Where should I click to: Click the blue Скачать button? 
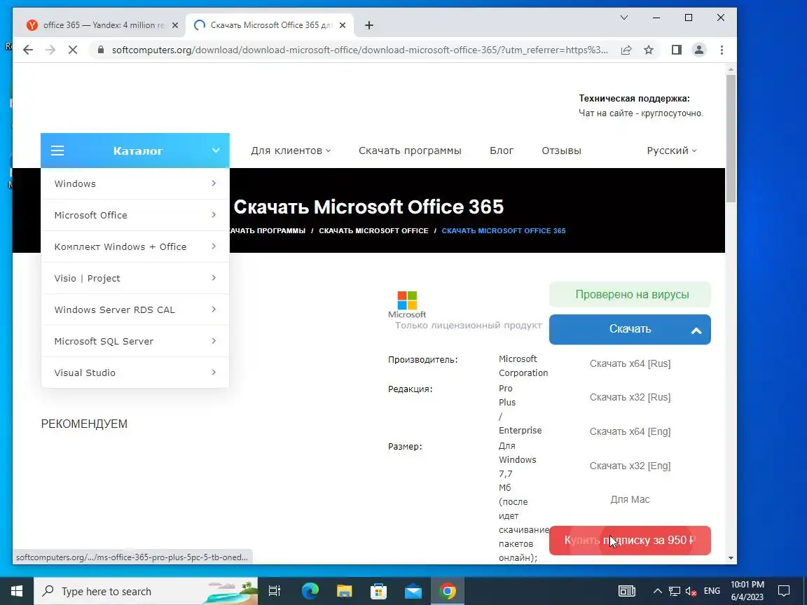(630, 329)
